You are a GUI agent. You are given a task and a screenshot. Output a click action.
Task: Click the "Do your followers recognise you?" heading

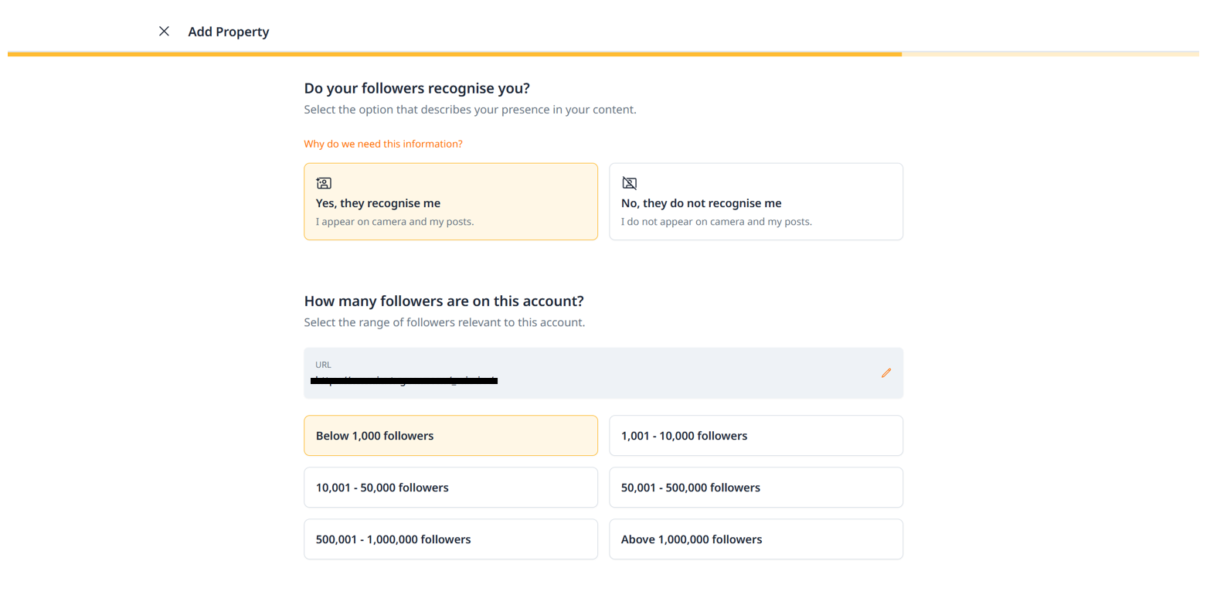(x=416, y=88)
